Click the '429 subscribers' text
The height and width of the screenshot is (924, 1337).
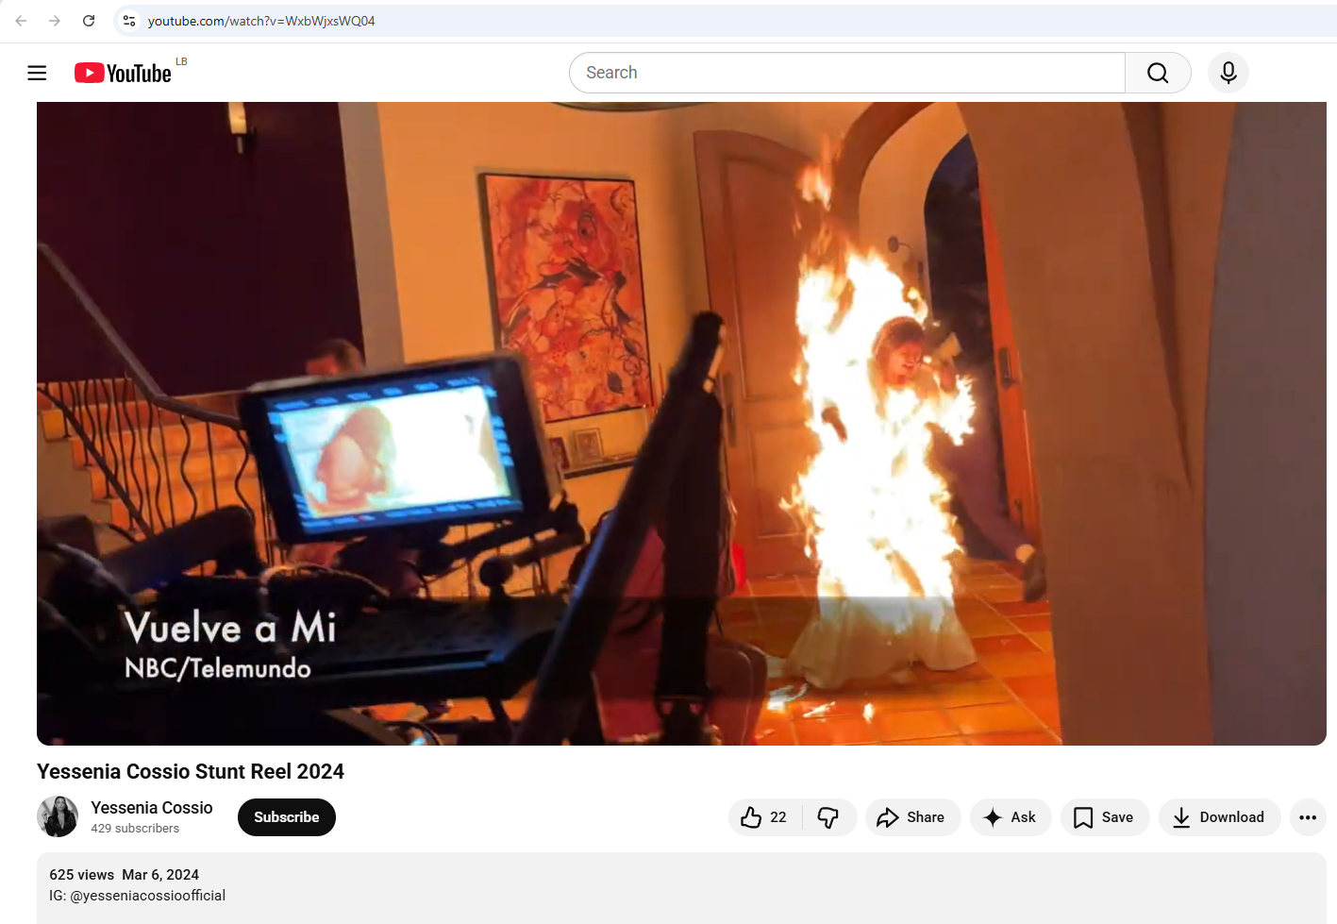pyautogui.click(x=135, y=829)
